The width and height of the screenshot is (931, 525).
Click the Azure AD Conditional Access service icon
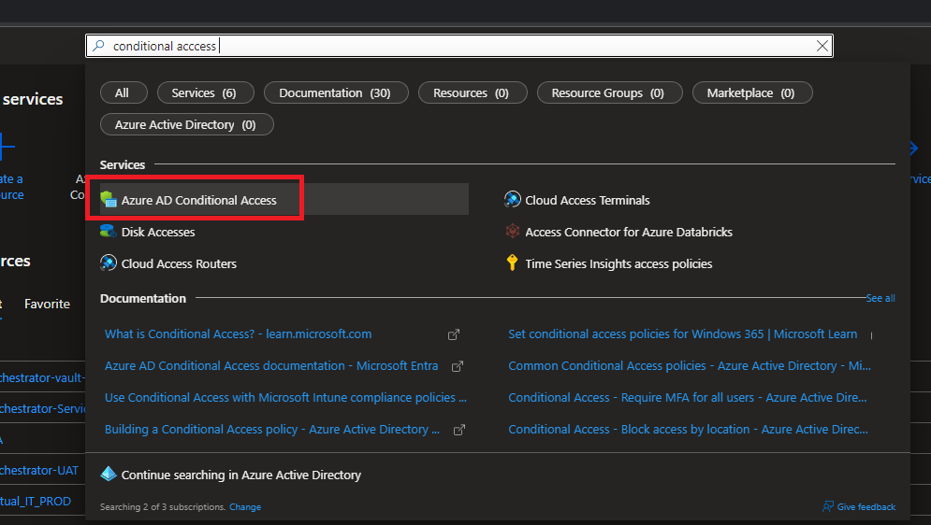(109, 199)
